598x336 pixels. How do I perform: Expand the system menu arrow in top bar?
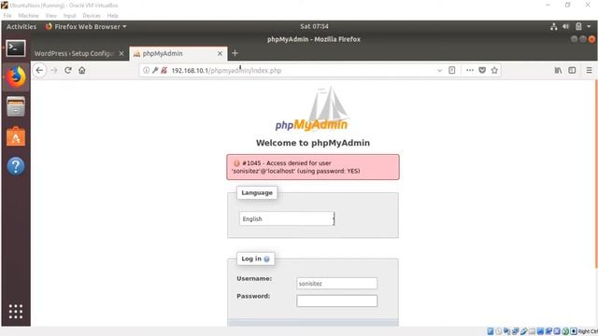click(x=590, y=27)
